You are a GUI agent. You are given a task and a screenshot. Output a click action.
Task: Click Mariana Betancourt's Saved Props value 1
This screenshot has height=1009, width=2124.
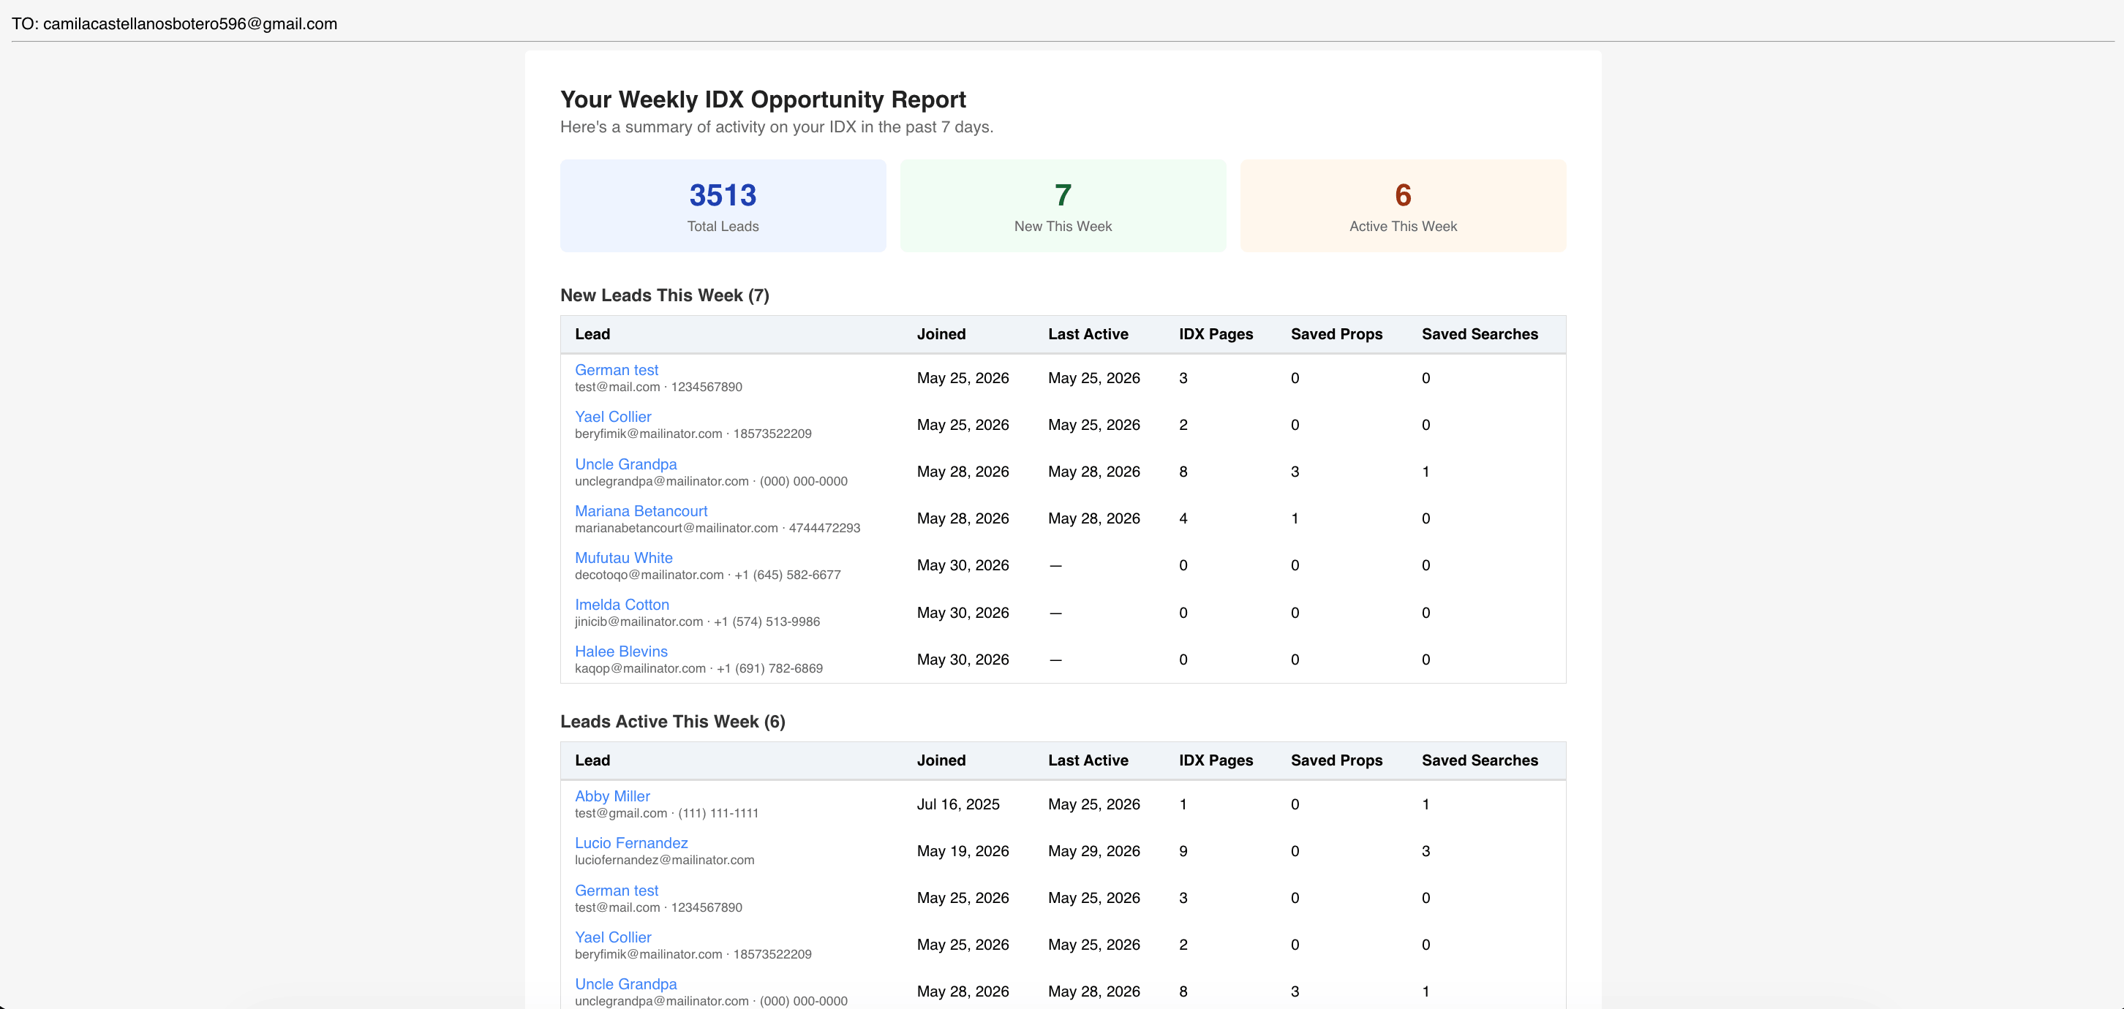[1295, 518]
